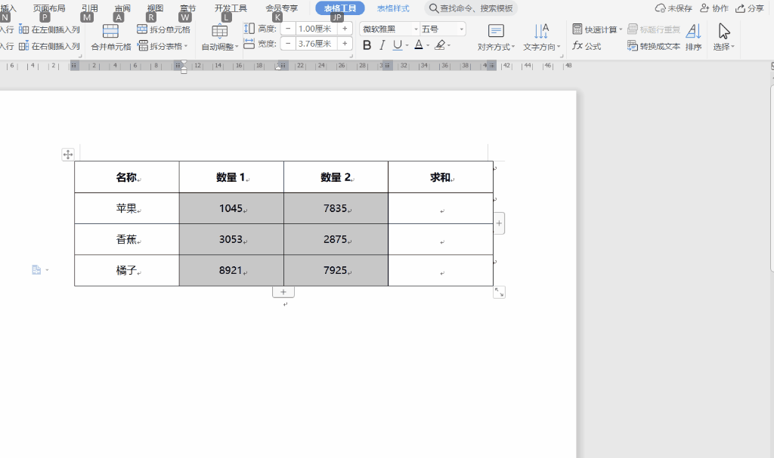774x458 pixels.
Task: Click the Sort (排序) icon
Action: (694, 32)
